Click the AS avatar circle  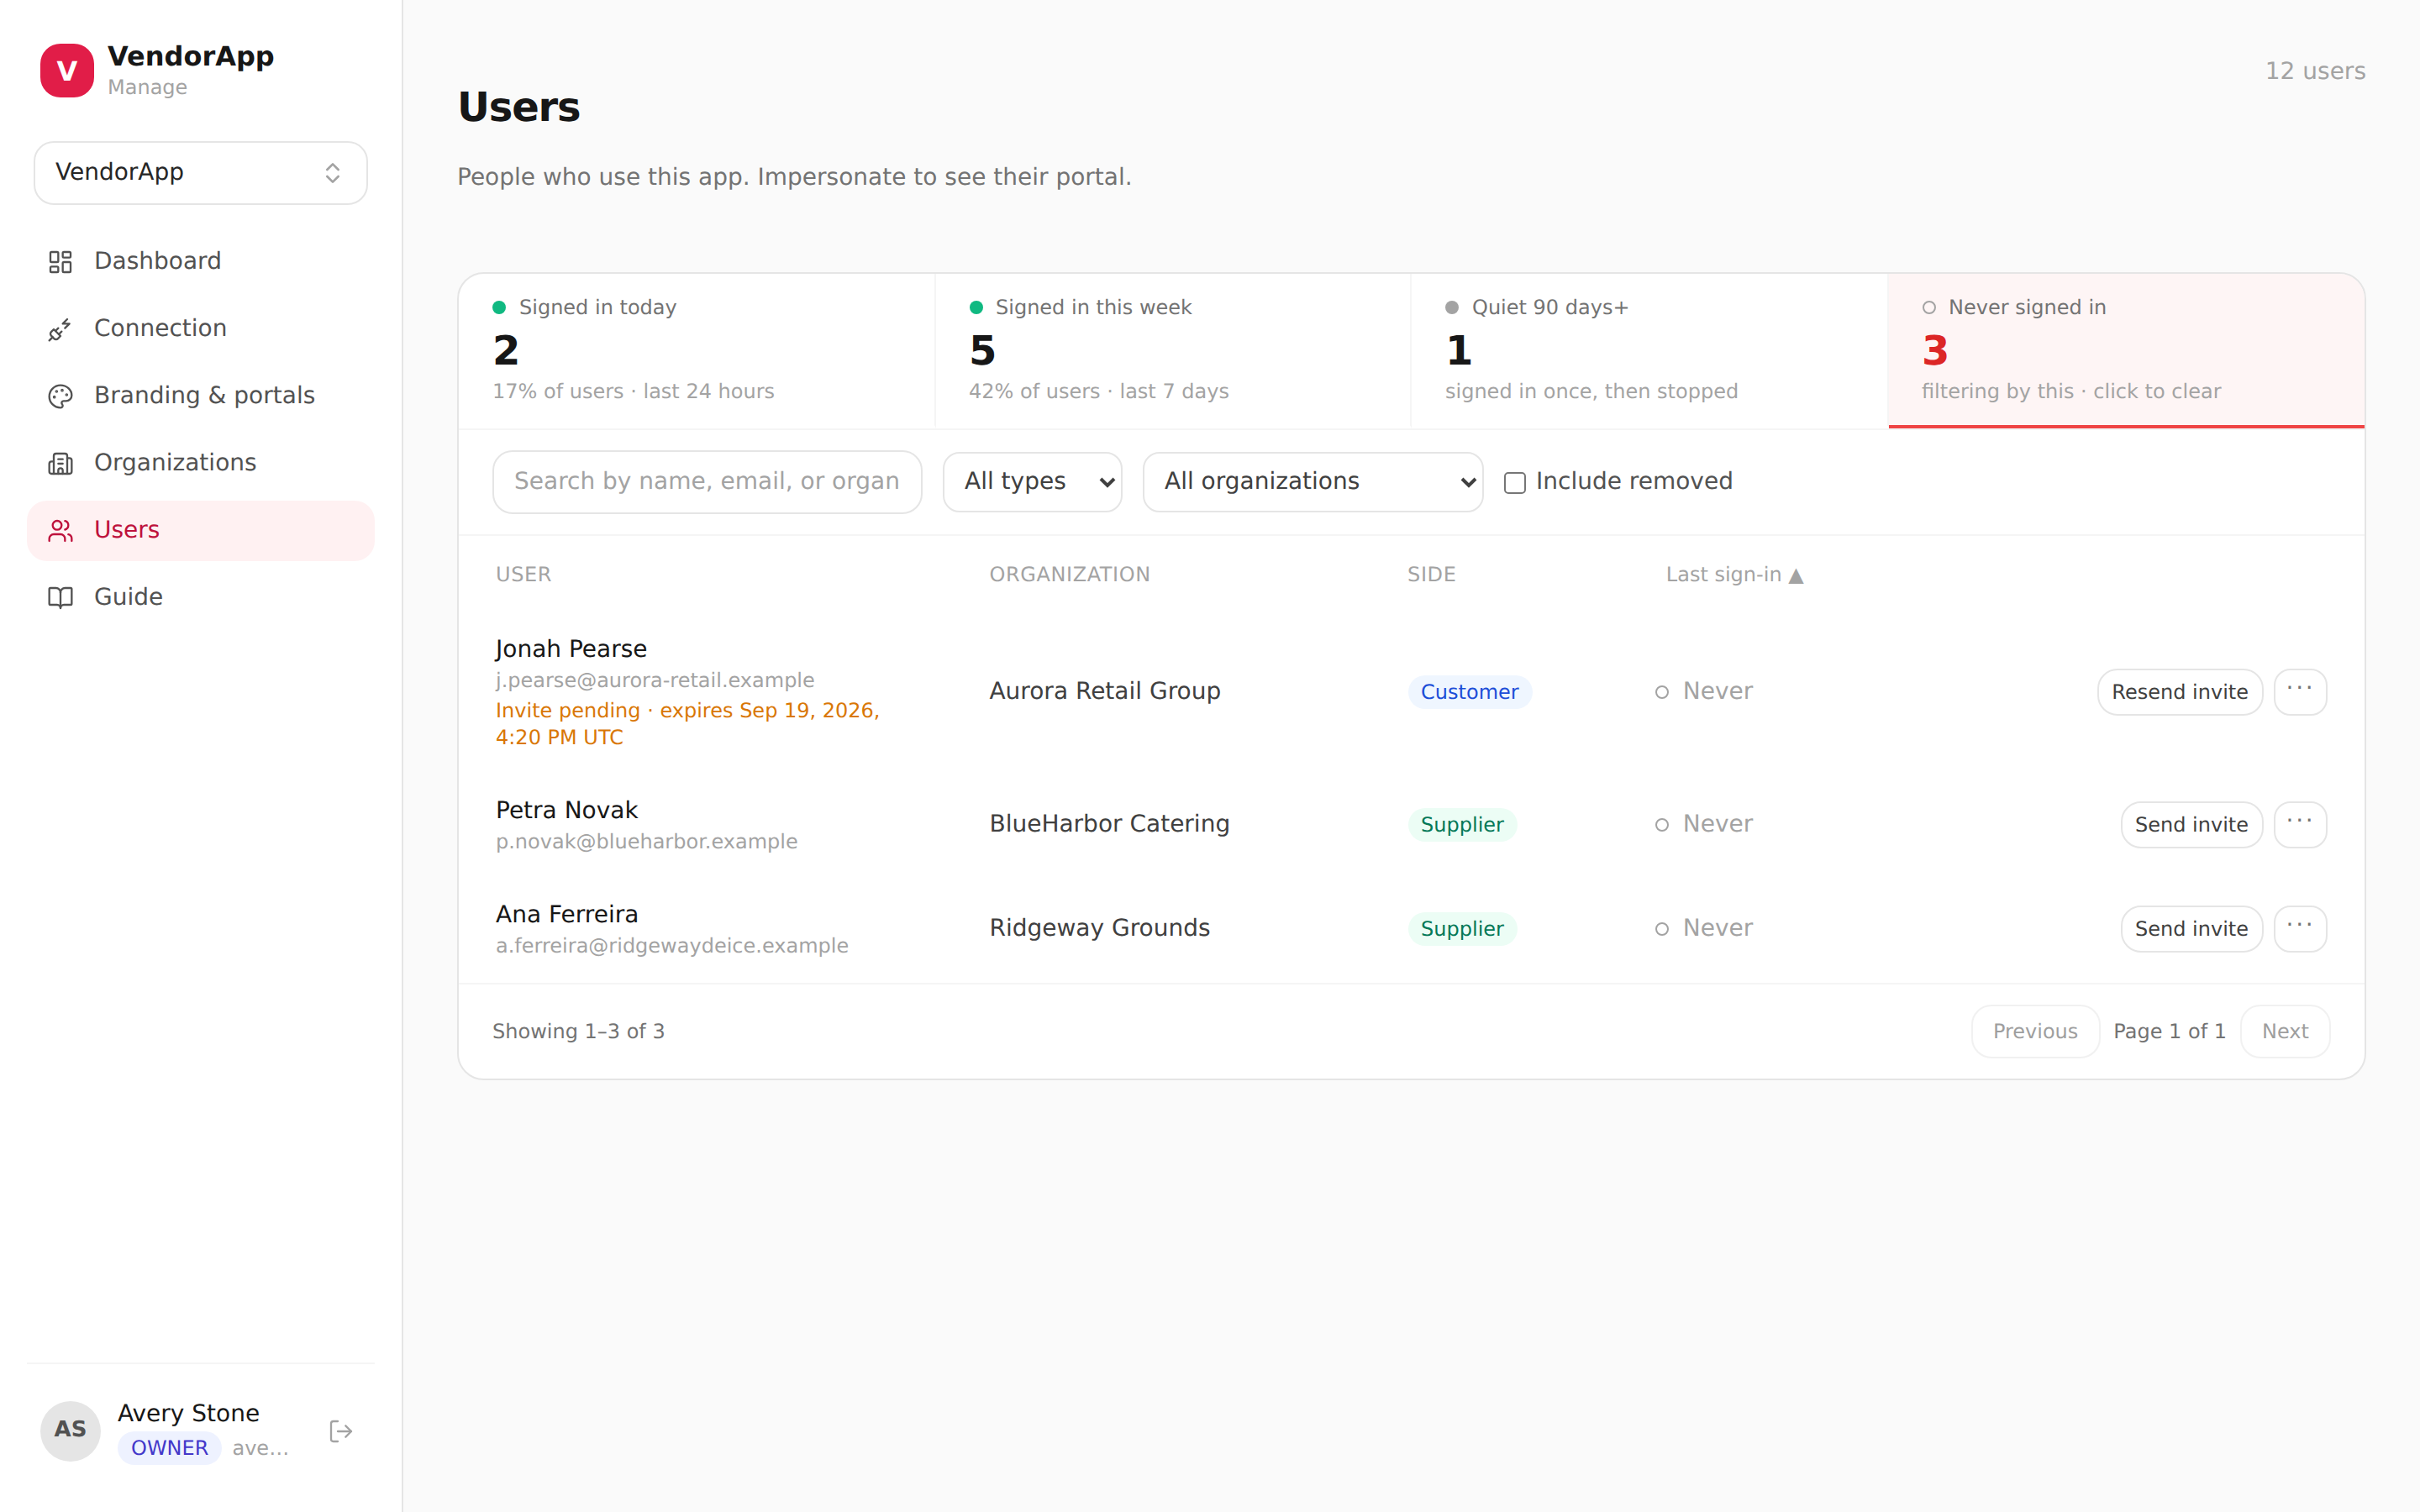(x=70, y=1430)
